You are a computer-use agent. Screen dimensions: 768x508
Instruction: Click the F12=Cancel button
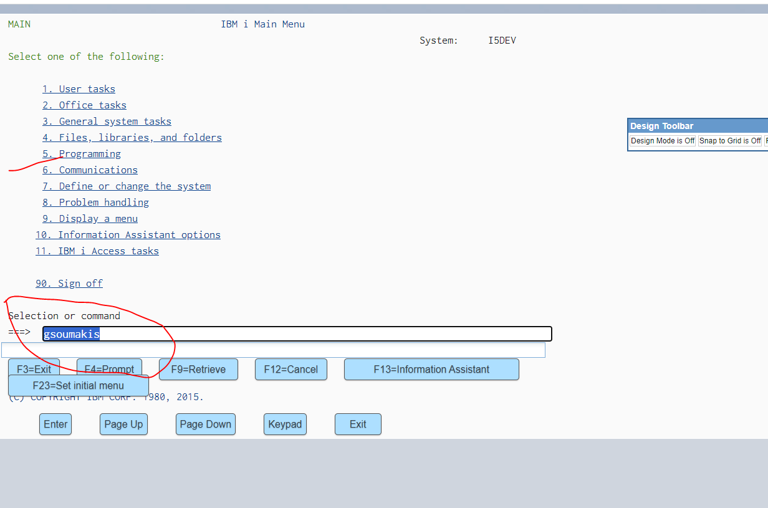pos(291,369)
